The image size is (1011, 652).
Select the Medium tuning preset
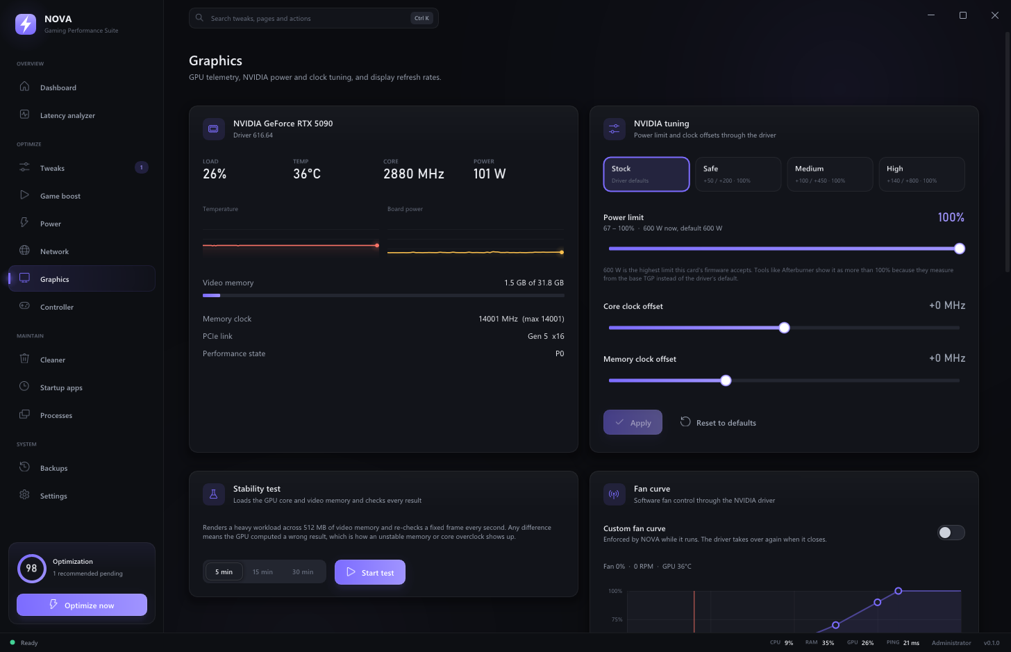tap(830, 174)
